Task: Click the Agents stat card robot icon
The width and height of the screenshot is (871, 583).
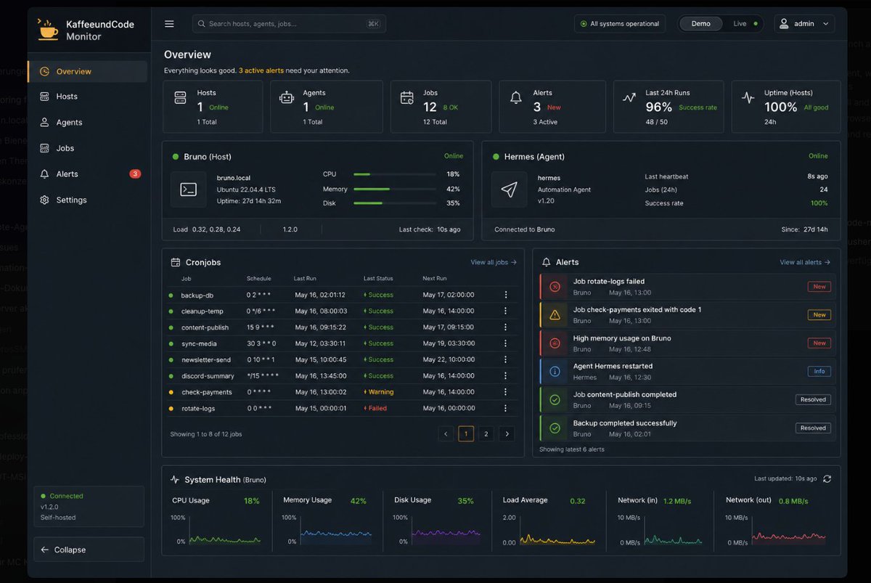Action: (x=287, y=98)
